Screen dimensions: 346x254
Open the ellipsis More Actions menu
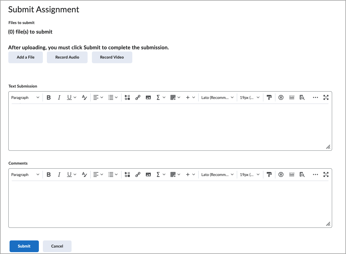point(315,97)
